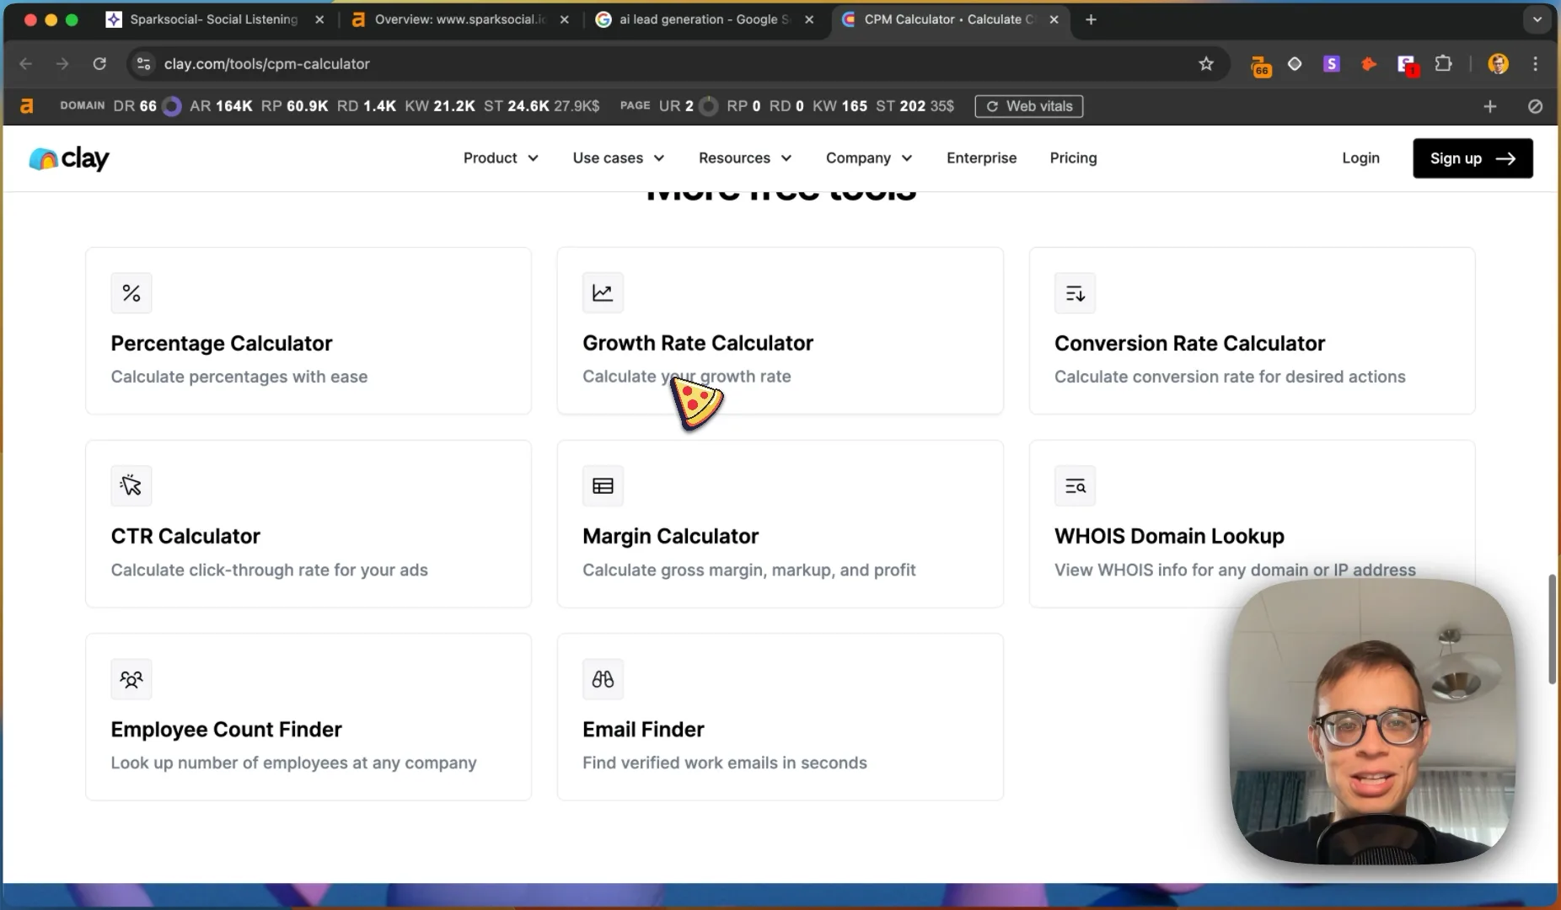Open the Email Finder card title

(643, 730)
